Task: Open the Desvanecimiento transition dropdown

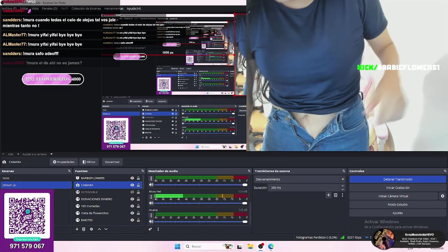Action: (300, 179)
